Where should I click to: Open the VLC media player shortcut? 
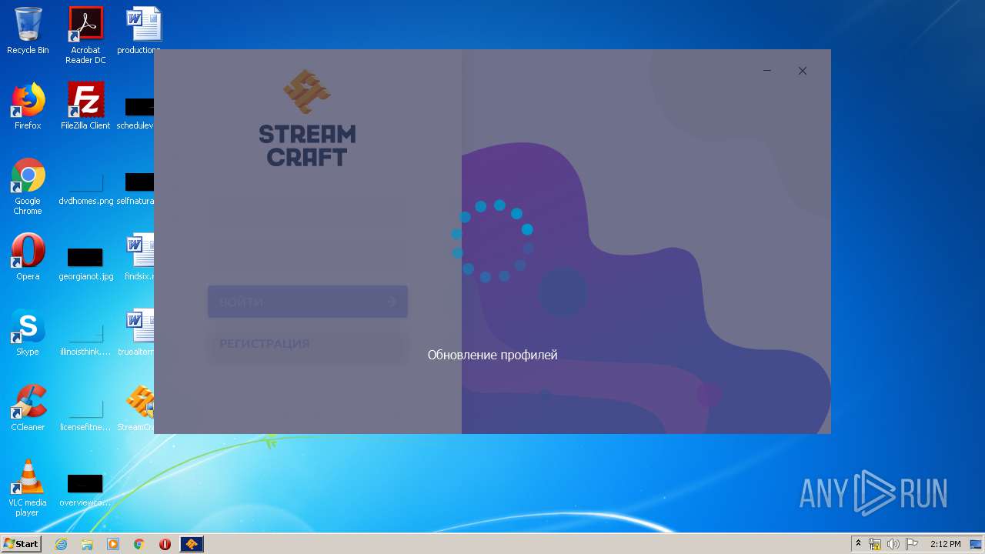tap(28, 488)
